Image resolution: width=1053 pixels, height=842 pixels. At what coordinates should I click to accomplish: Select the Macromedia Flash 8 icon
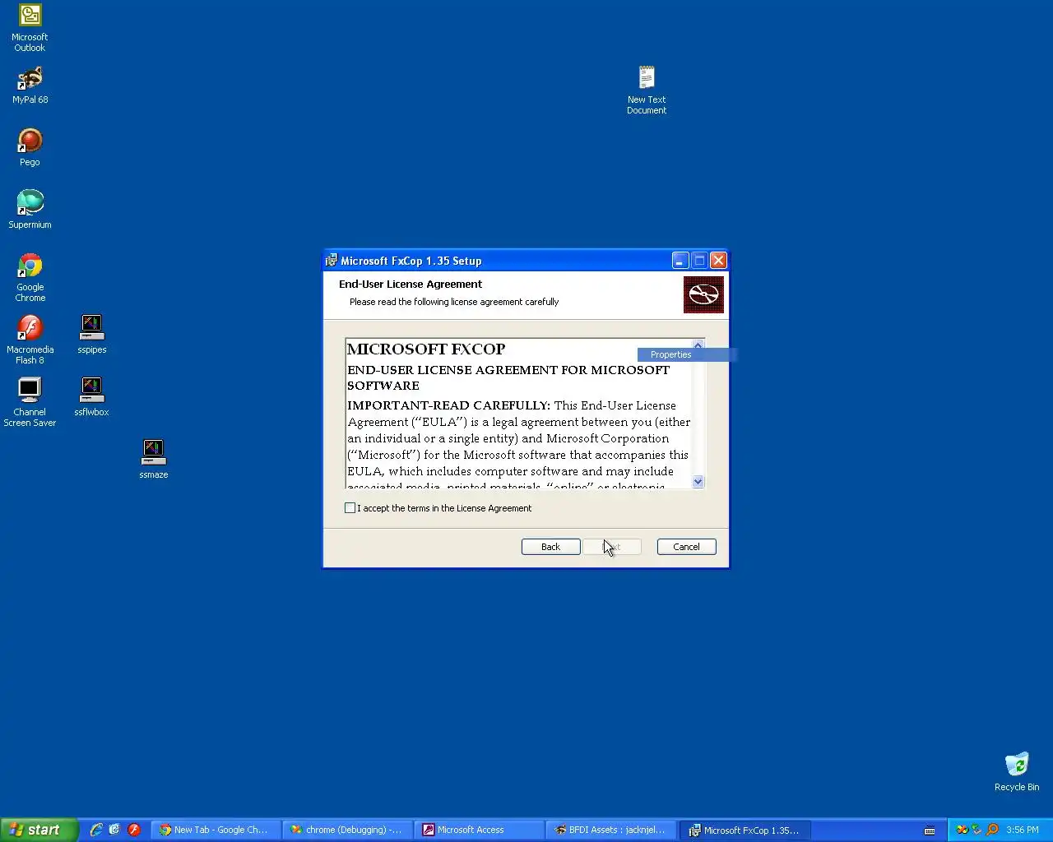[x=30, y=340]
